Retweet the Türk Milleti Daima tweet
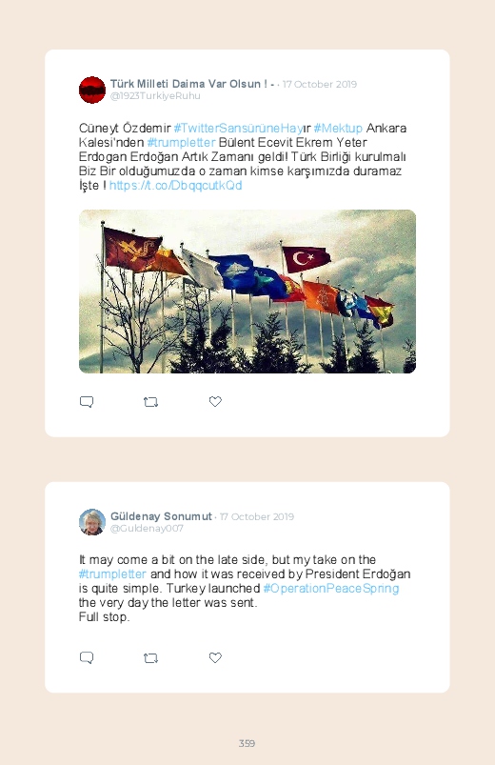Viewport: 495px width, 765px height. [x=150, y=402]
